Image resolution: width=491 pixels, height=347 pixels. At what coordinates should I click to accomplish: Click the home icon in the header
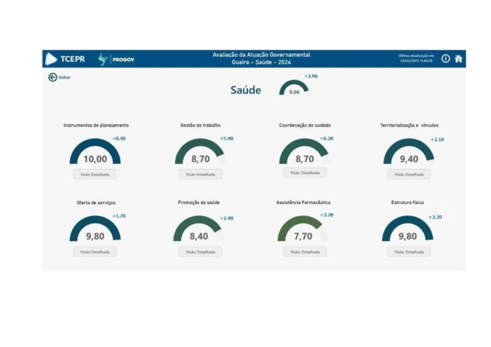tap(458, 59)
